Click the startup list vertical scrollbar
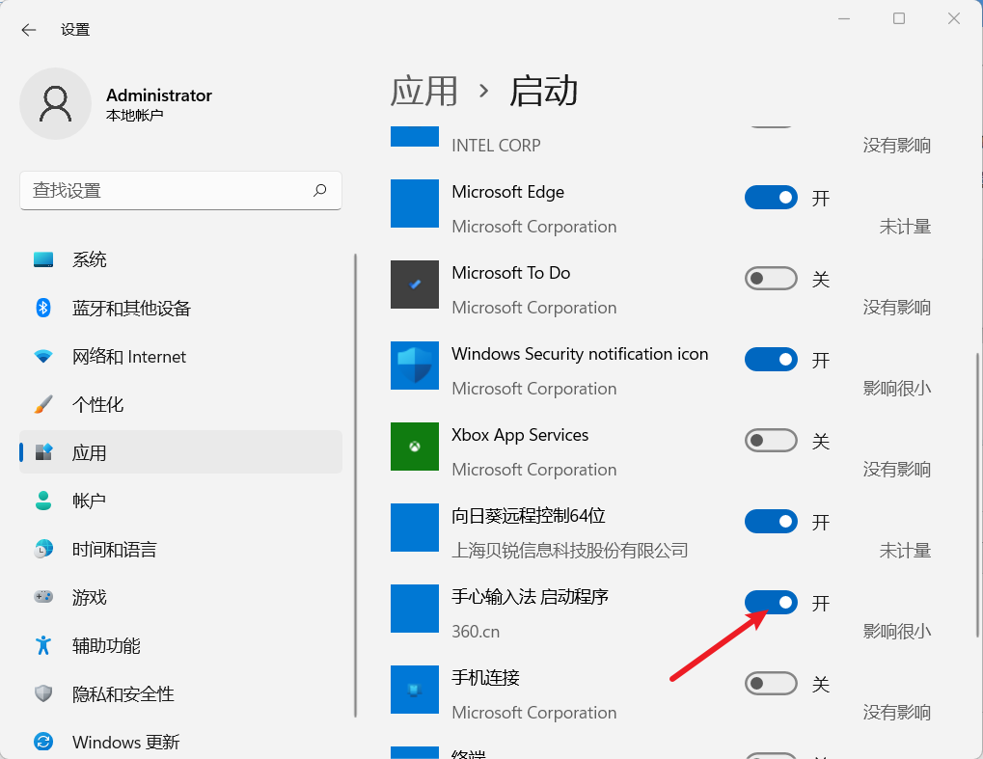This screenshot has height=759, width=983. 977,495
